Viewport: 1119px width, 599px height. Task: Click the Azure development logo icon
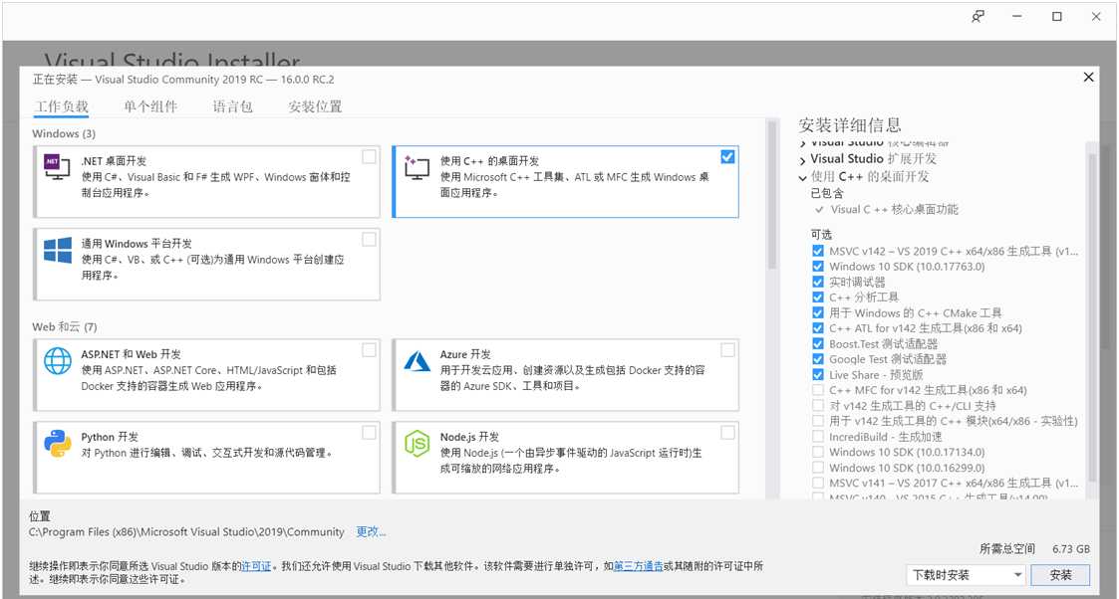coord(417,361)
